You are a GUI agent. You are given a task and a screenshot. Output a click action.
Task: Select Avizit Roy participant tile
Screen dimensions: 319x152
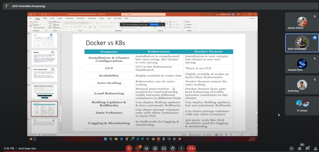click(x=302, y=85)
